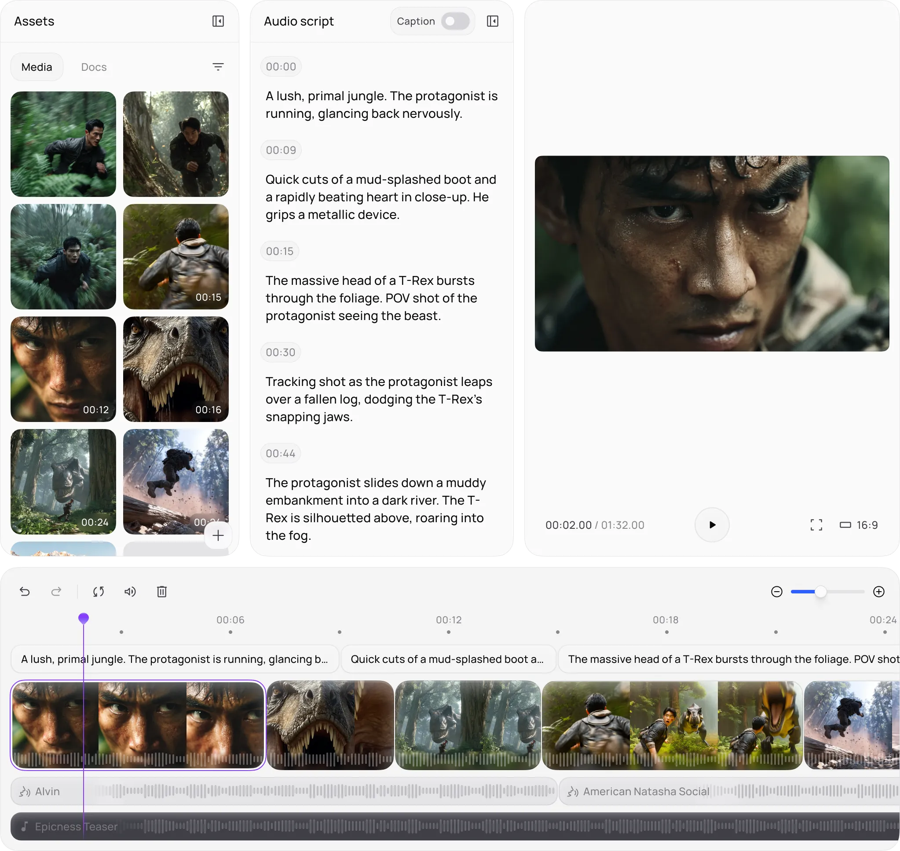This screenshot has width=900, height=851.
Task: Zoom out the timeline with minus
Action: [776, 592]
